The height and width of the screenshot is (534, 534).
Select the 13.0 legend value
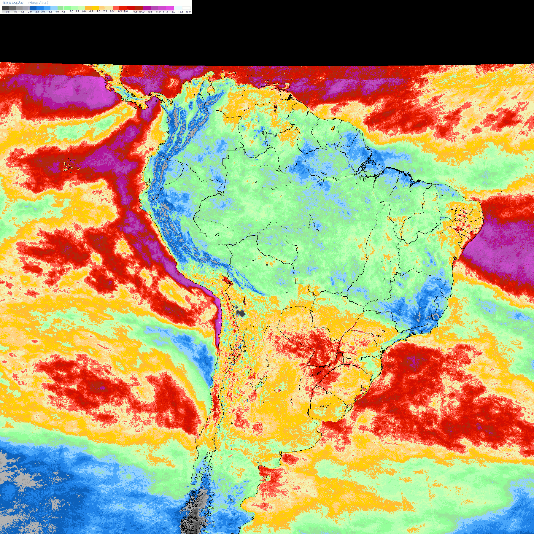[188, 12]
